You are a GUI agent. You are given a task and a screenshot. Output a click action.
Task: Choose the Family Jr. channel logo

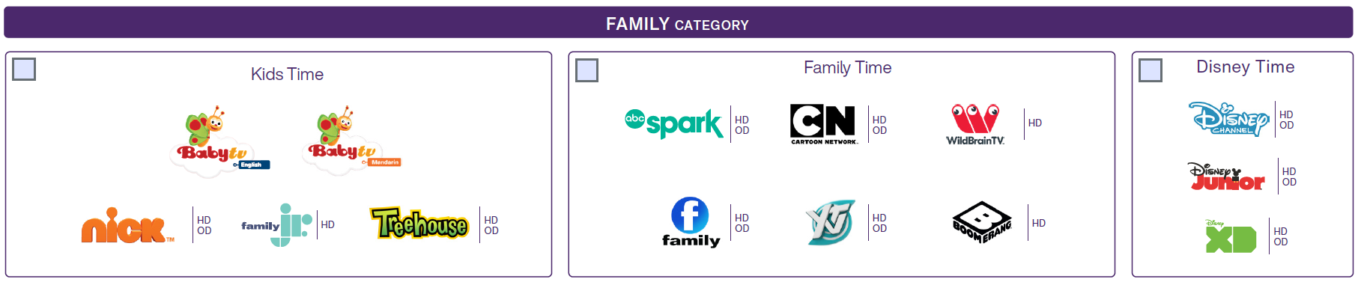coord(276,224)
